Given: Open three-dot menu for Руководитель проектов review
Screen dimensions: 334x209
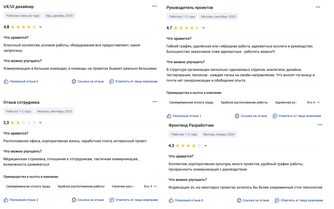Looking at the screenshot, I should pos(318,7).
